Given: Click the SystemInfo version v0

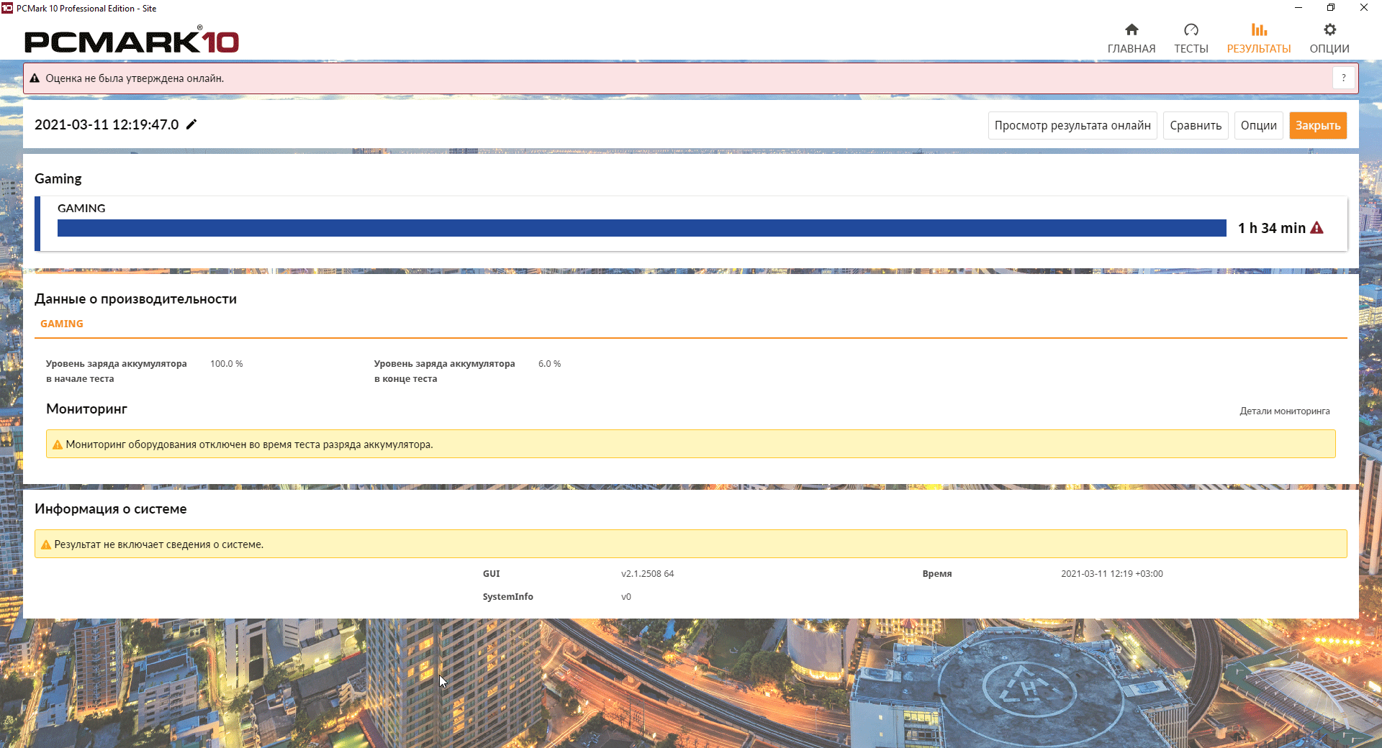Looking at the screenshot, I should click(626, 597).
